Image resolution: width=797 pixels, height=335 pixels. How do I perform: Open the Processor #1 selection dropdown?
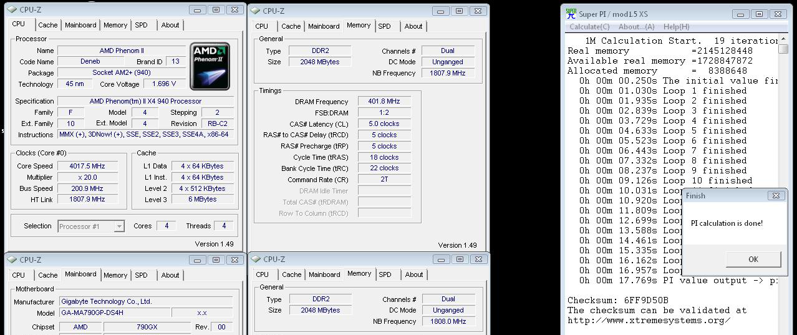[x=118, y=226]
